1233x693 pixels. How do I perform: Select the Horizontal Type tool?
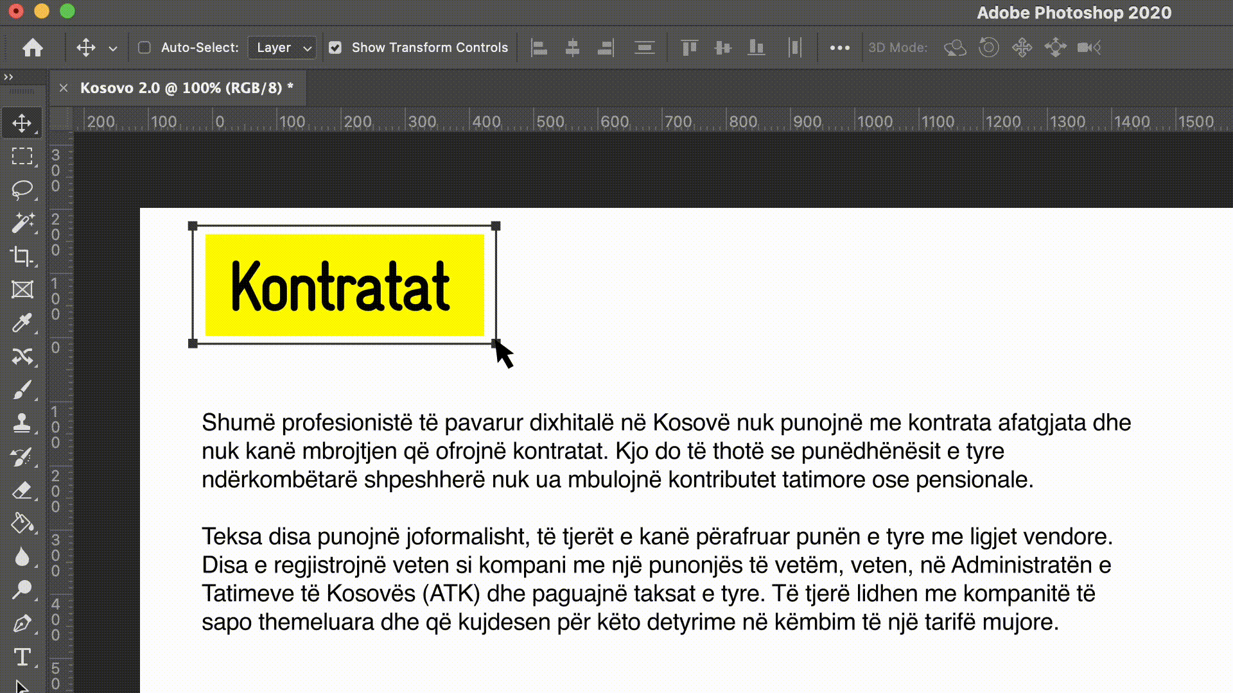[22, 657]
